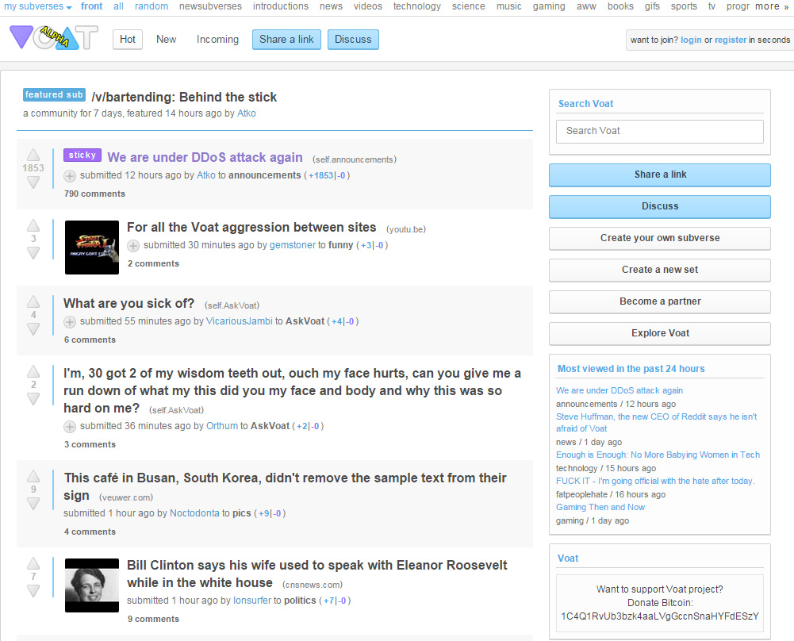Expand the 'What are you sick of?' text
This screenshot has height=641, width=794.
click(x=70, y=321)
